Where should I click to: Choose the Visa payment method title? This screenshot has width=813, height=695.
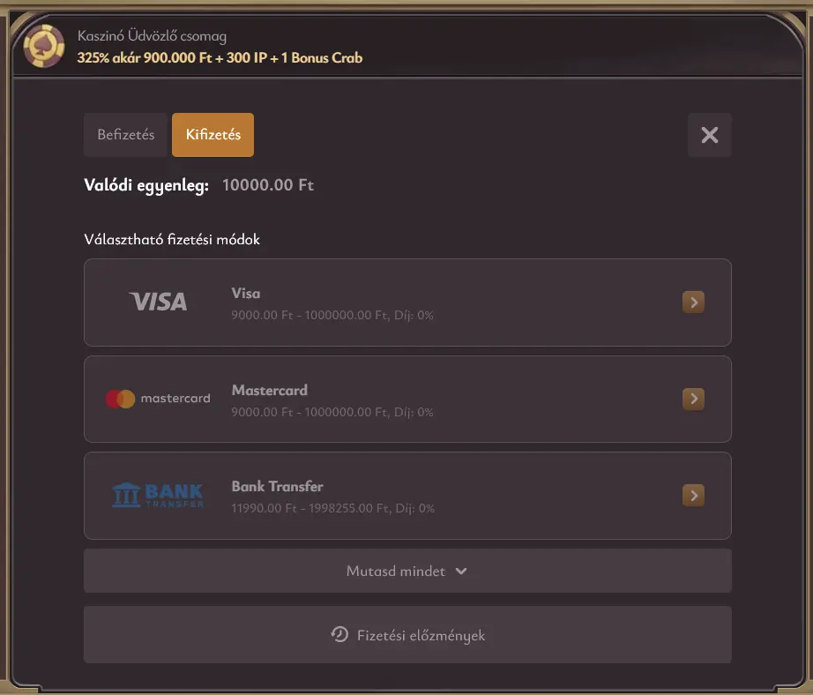[246, 293]
